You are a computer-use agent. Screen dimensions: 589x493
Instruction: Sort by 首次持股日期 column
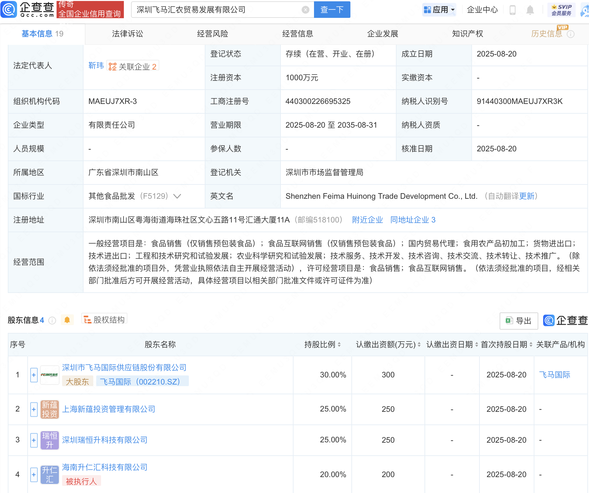coord(531,345)
